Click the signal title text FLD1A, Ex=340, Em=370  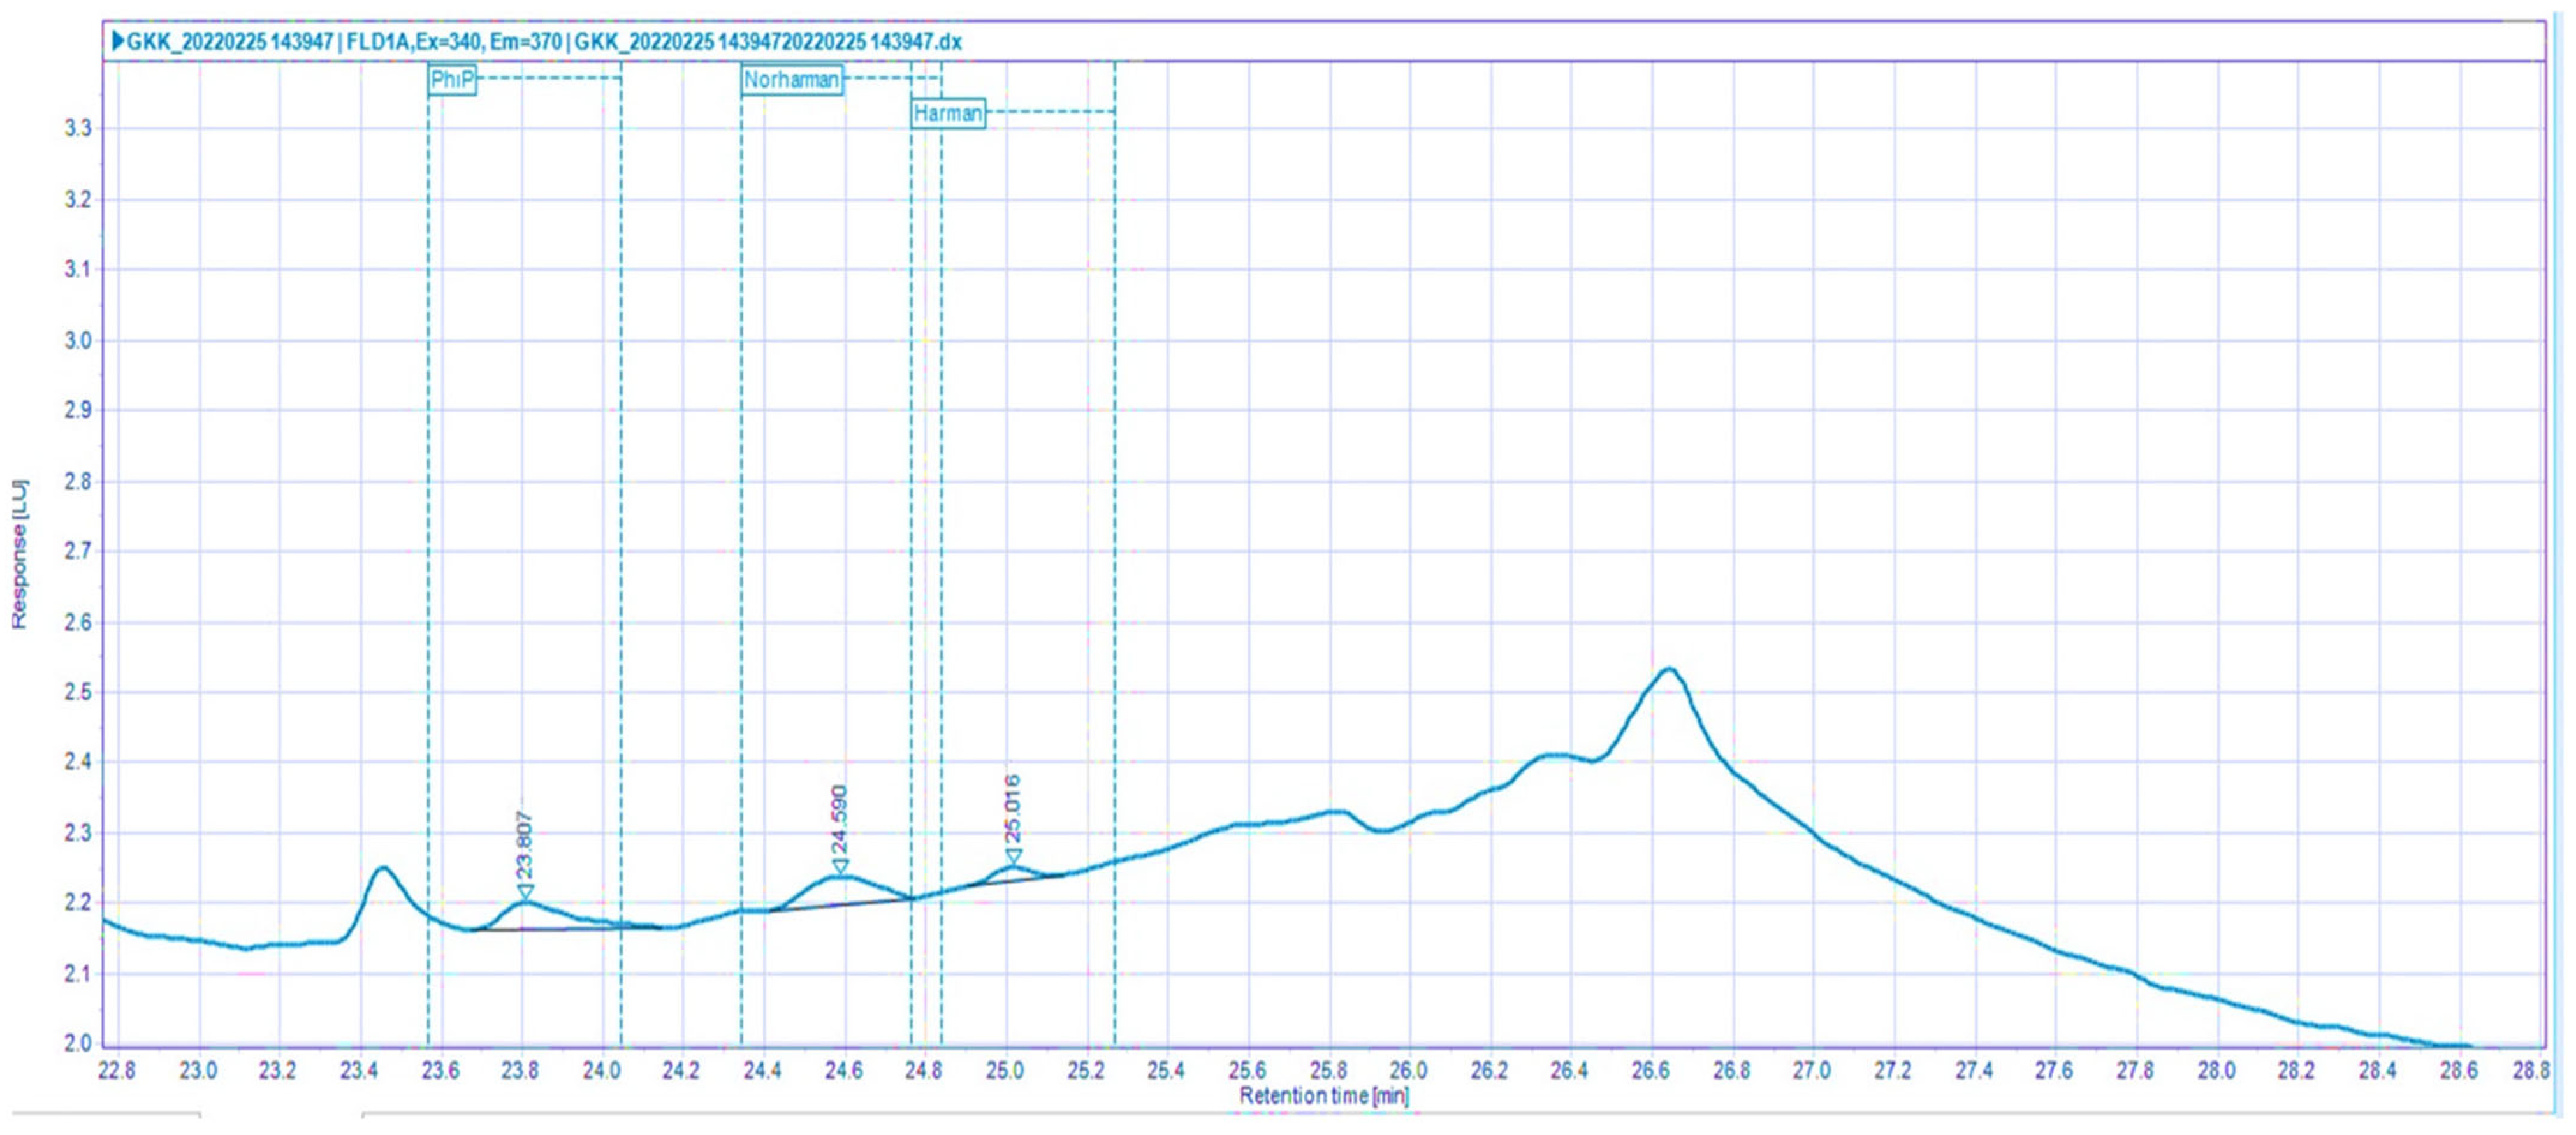455,42
